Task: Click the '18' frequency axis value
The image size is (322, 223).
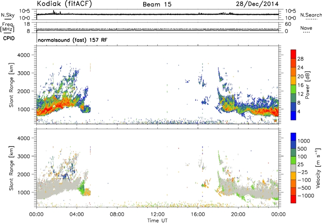Action: tap(27, 24)
